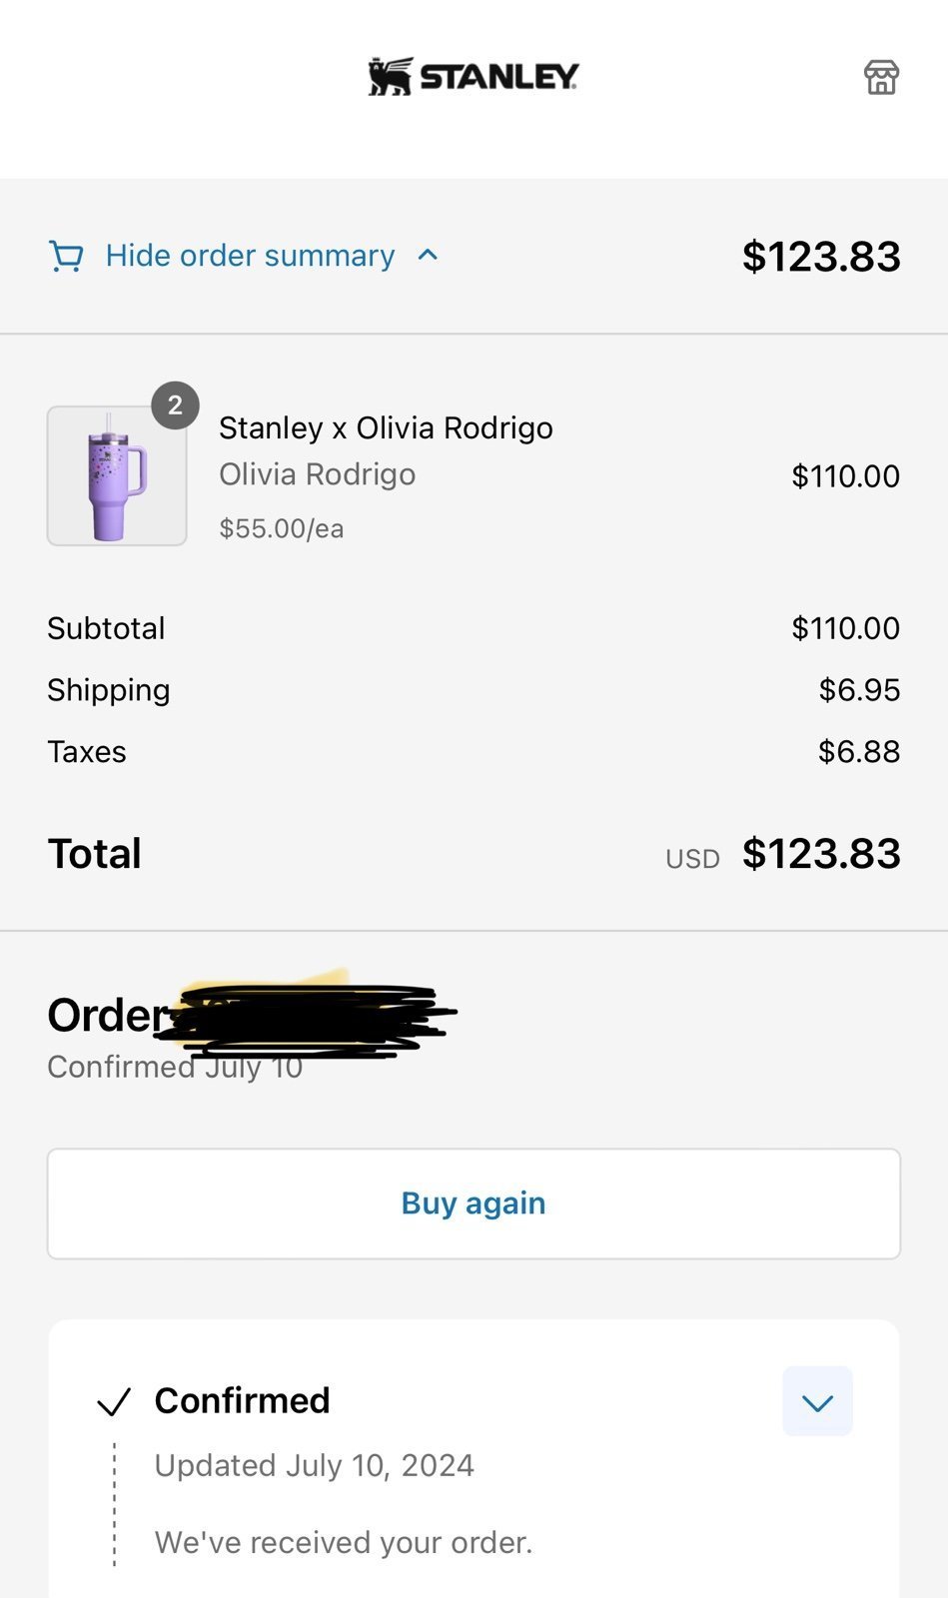Click the Stanley x Olivia Rodrigo title

pos(386,427)
